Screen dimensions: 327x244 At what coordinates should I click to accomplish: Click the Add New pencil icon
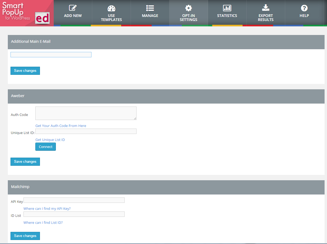(73, 8)
